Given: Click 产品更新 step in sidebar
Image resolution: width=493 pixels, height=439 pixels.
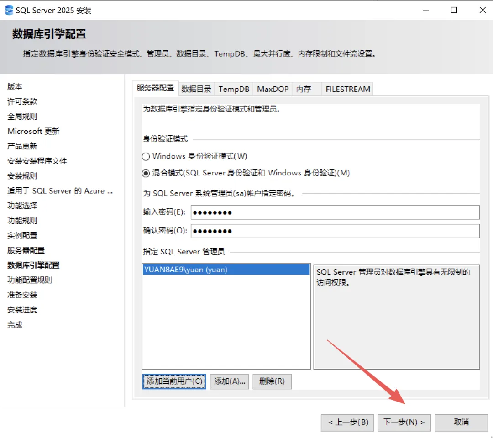Looking at the screenshot, I should [22, 146].
